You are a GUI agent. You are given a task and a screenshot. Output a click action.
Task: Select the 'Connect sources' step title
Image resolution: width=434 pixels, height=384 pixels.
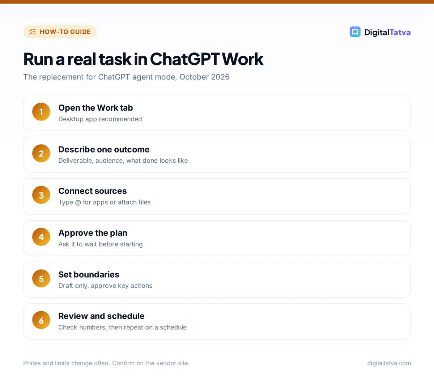click(93, 191)
